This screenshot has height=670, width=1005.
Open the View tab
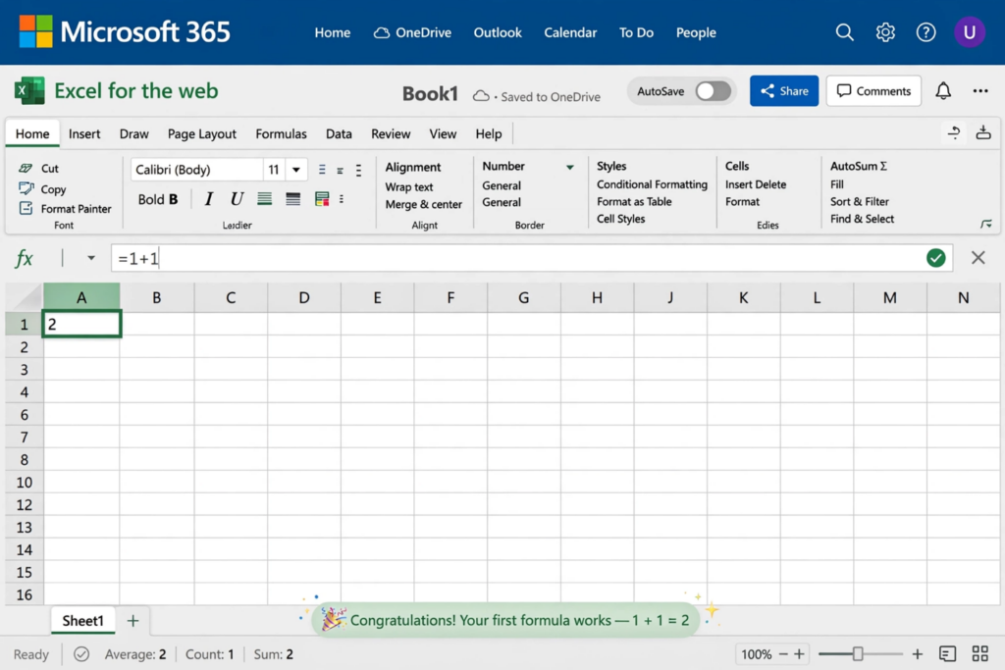pos(443,133)
